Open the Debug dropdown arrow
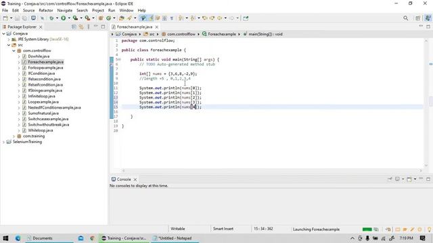The width and height of the screenshot is (433, 243). pyautogui.click(x=57, y=18)
